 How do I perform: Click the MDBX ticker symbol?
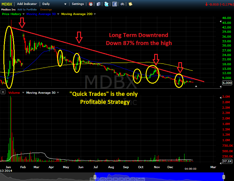[7, 4]
